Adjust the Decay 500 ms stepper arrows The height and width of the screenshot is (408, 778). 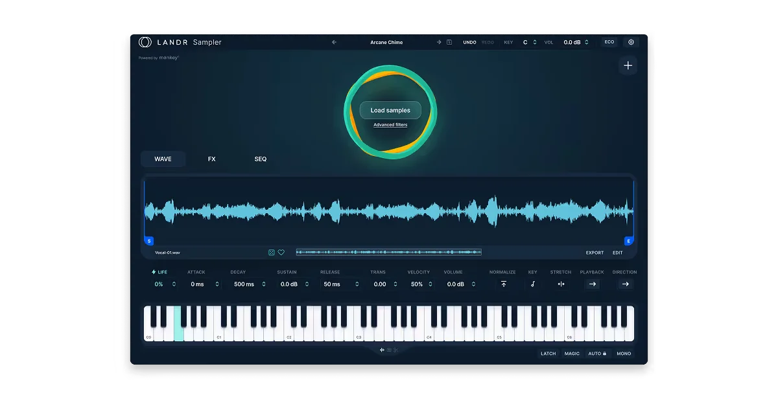click(x=264, y=284)
